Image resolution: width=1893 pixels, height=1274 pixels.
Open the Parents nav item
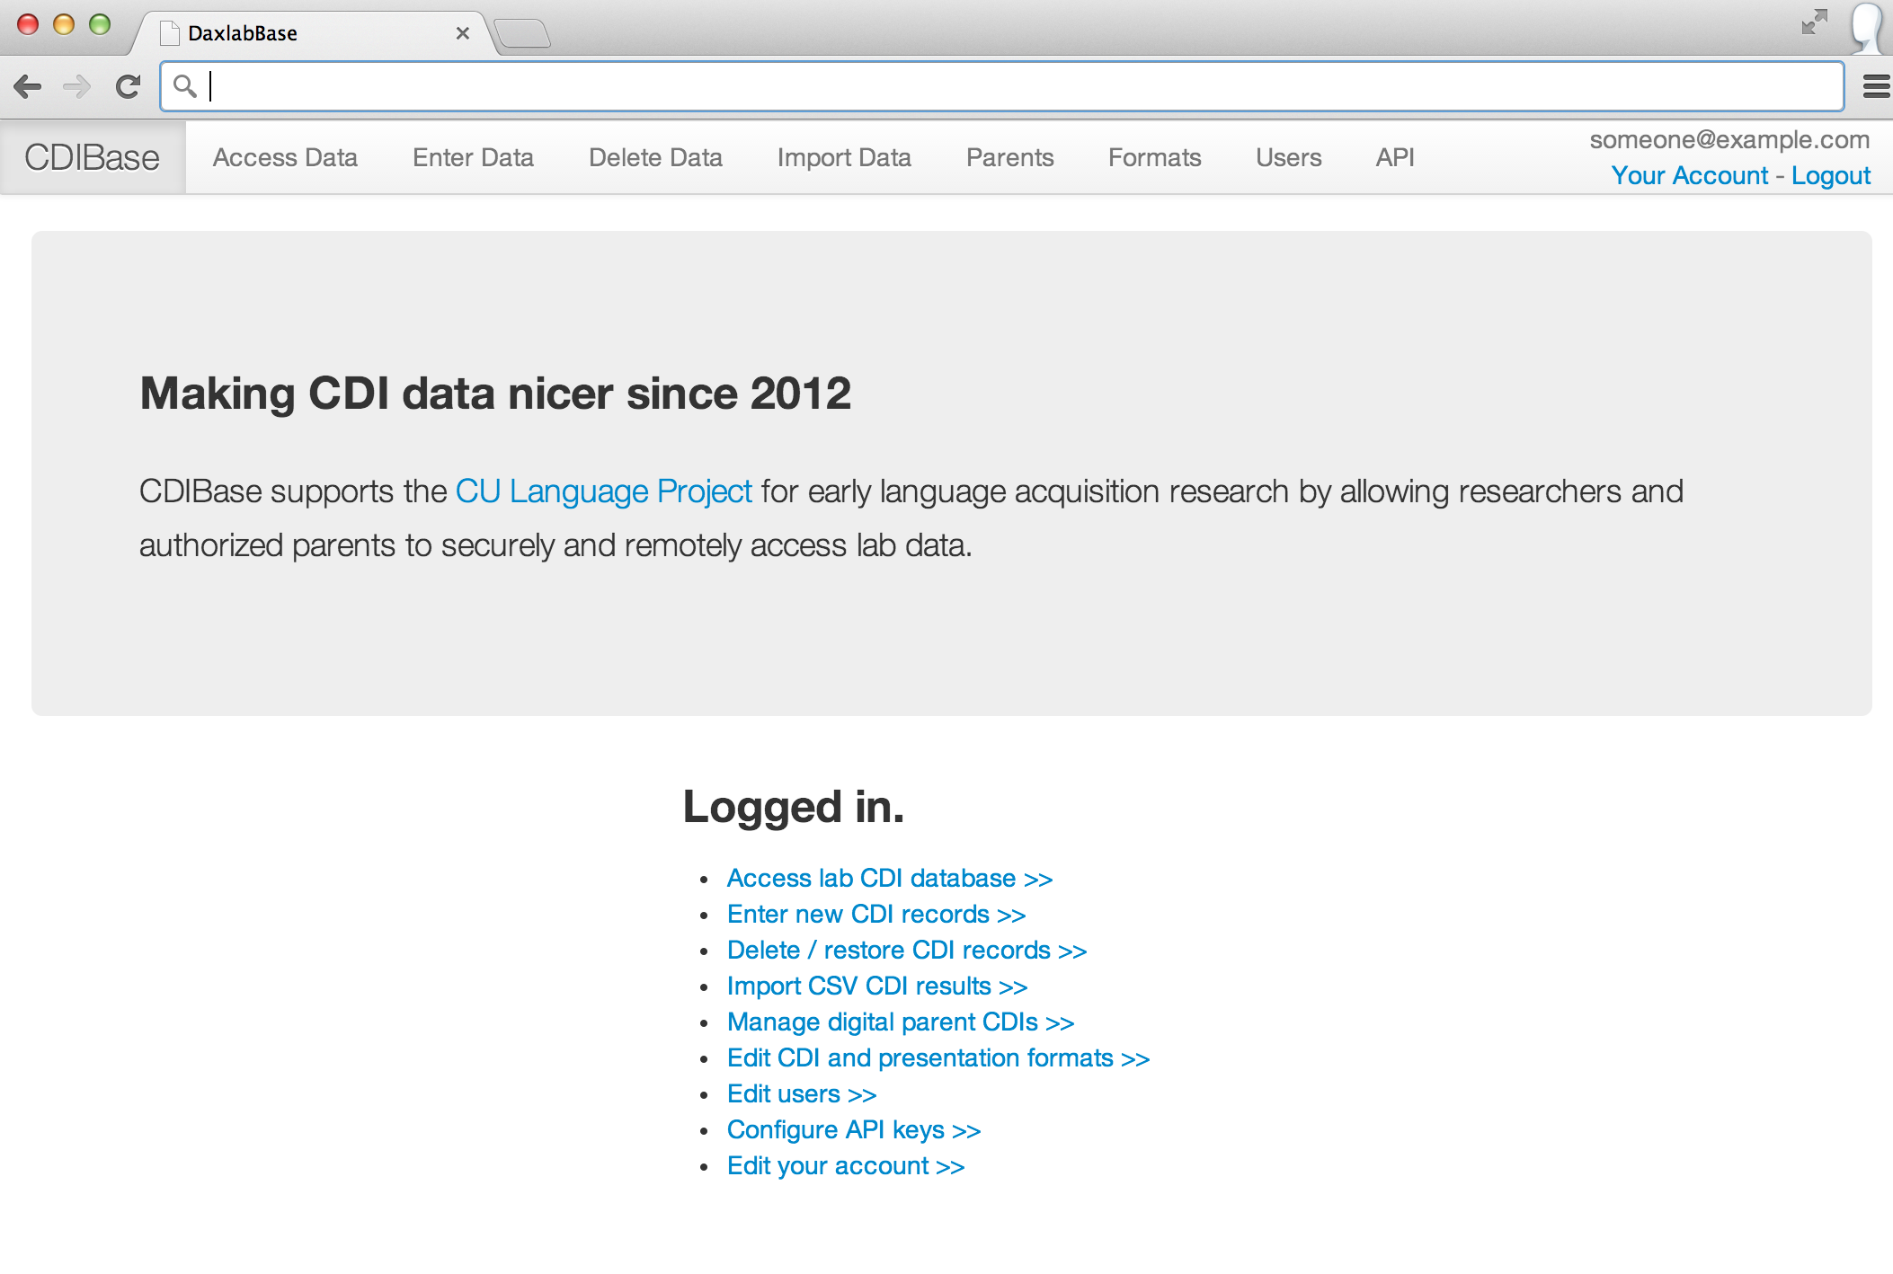1009,157
